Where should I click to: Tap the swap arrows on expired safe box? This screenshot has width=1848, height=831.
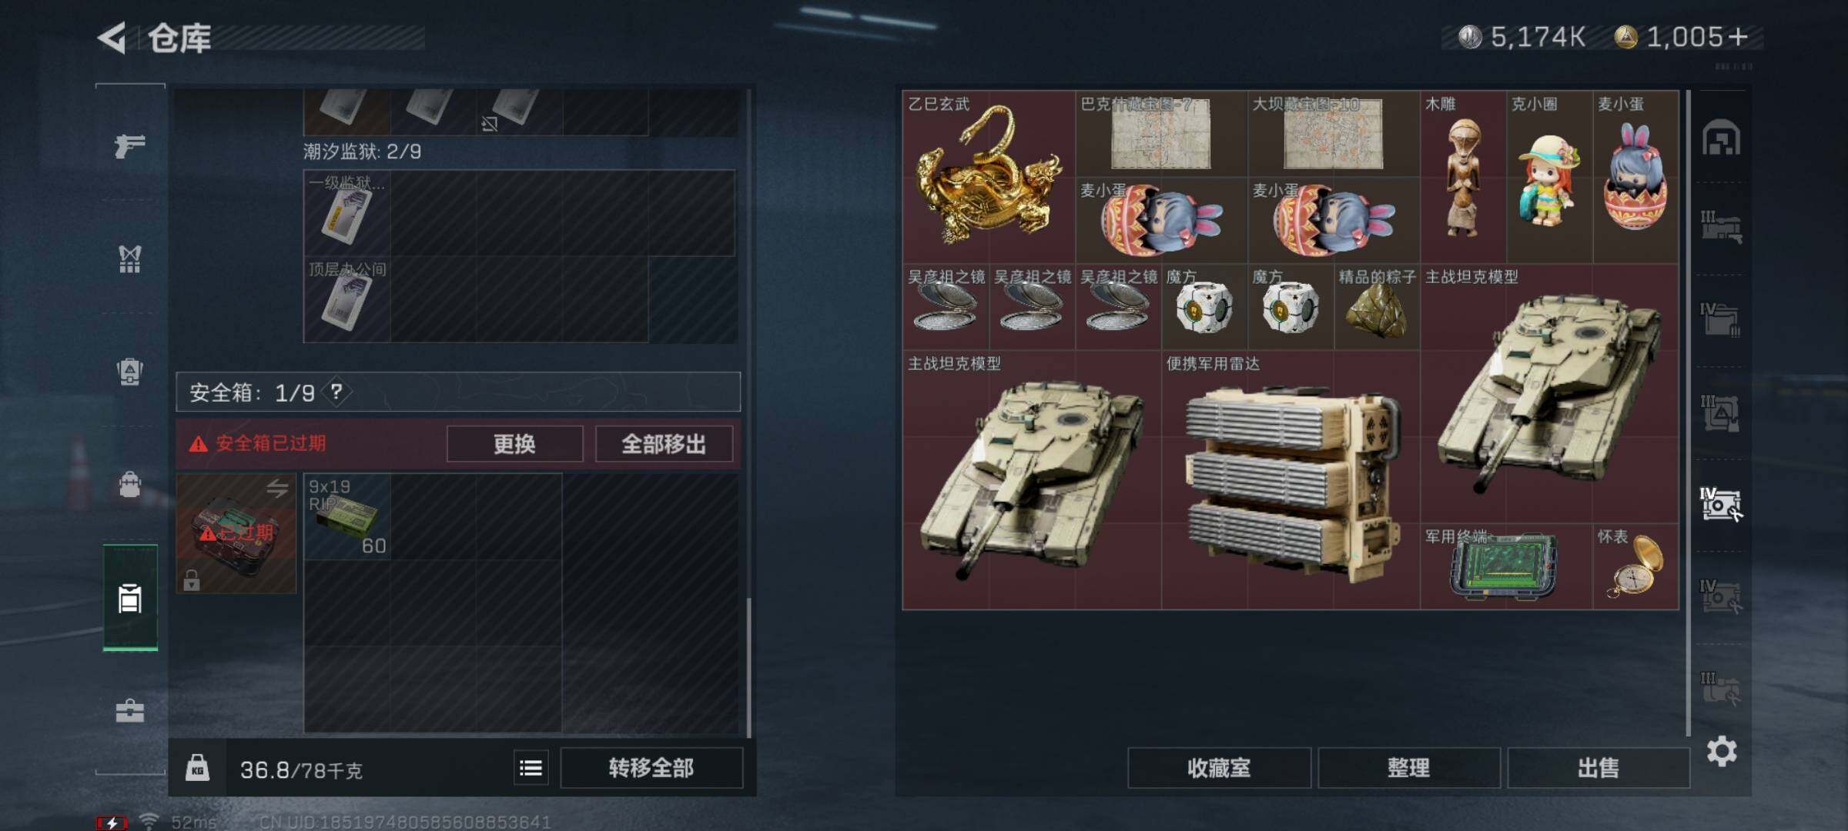point(277,487)
